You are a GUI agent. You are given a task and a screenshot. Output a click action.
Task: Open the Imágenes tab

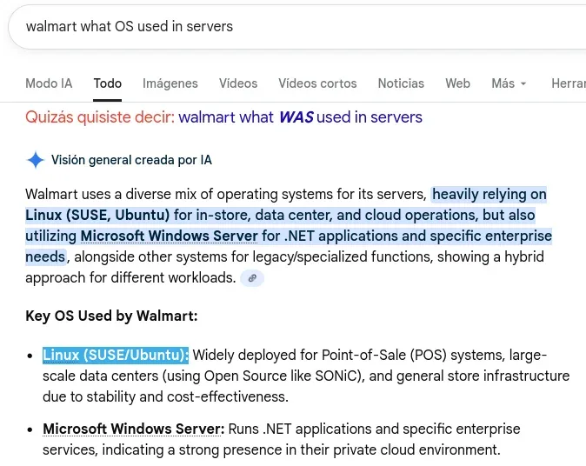[x=170, y=83]
